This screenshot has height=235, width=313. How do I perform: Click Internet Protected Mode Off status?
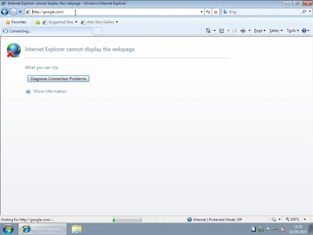215,220
